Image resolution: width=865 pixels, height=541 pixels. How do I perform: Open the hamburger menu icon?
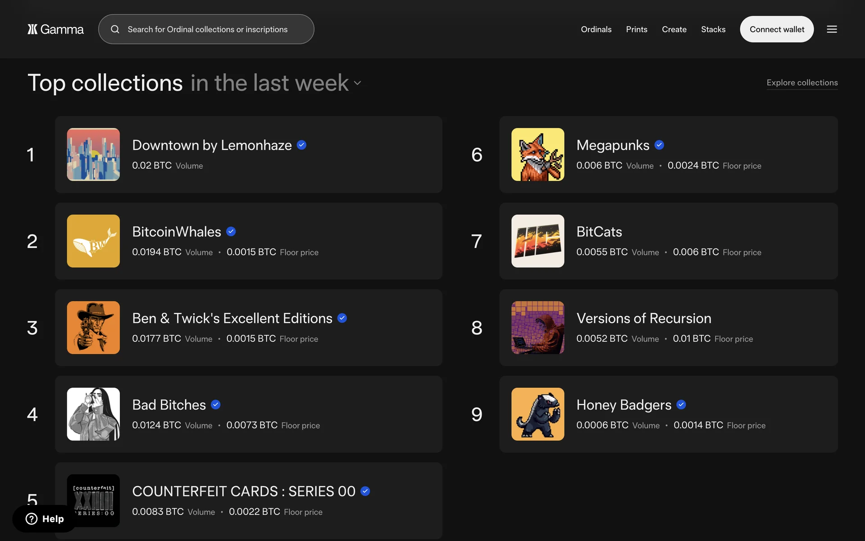pyautogui.click(x=832, y=29)
